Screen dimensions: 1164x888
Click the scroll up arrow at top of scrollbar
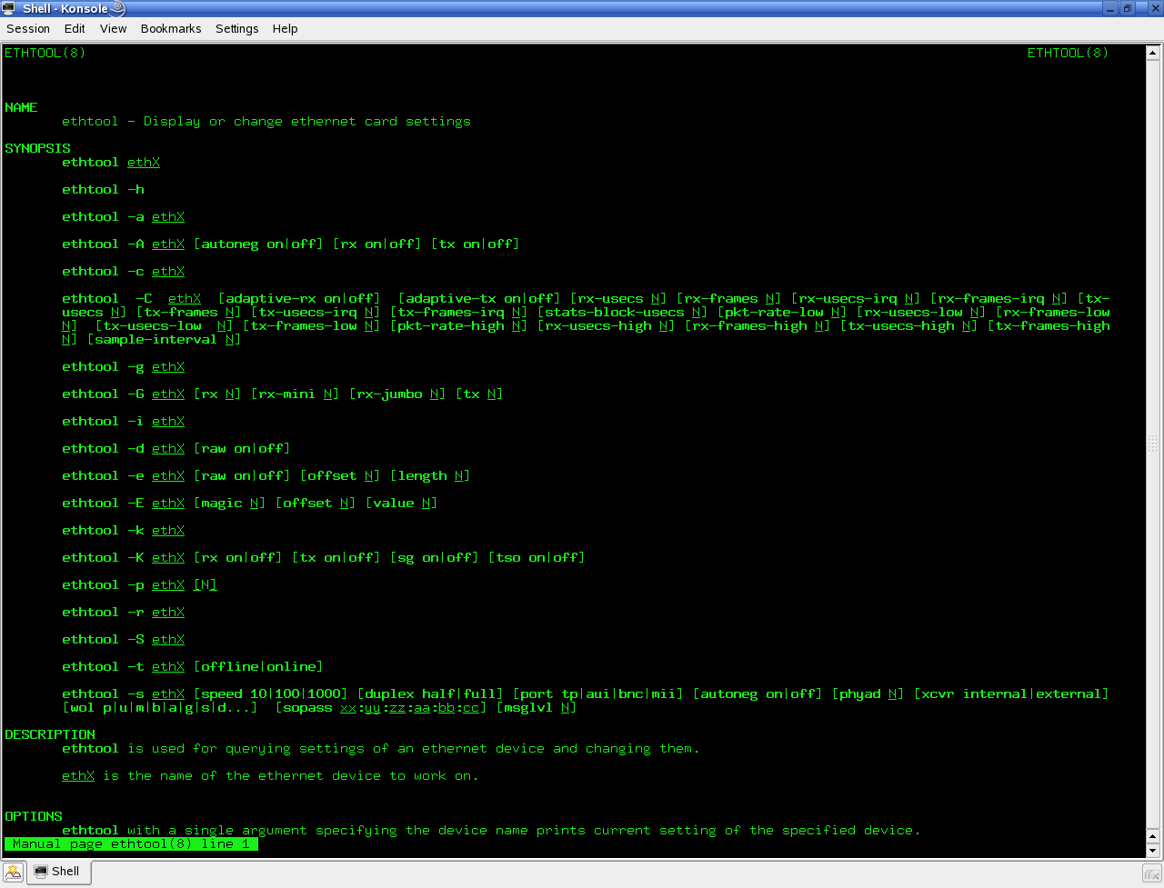click(x=1153, y=53)
